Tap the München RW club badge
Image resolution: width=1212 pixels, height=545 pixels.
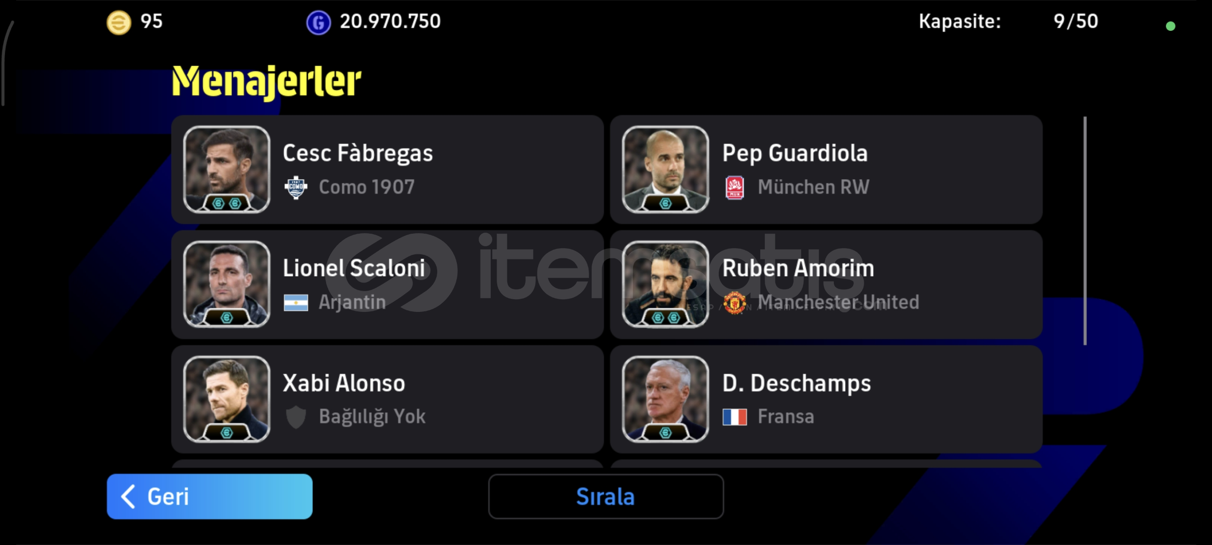pyautogui.click(x=734, y=188)
